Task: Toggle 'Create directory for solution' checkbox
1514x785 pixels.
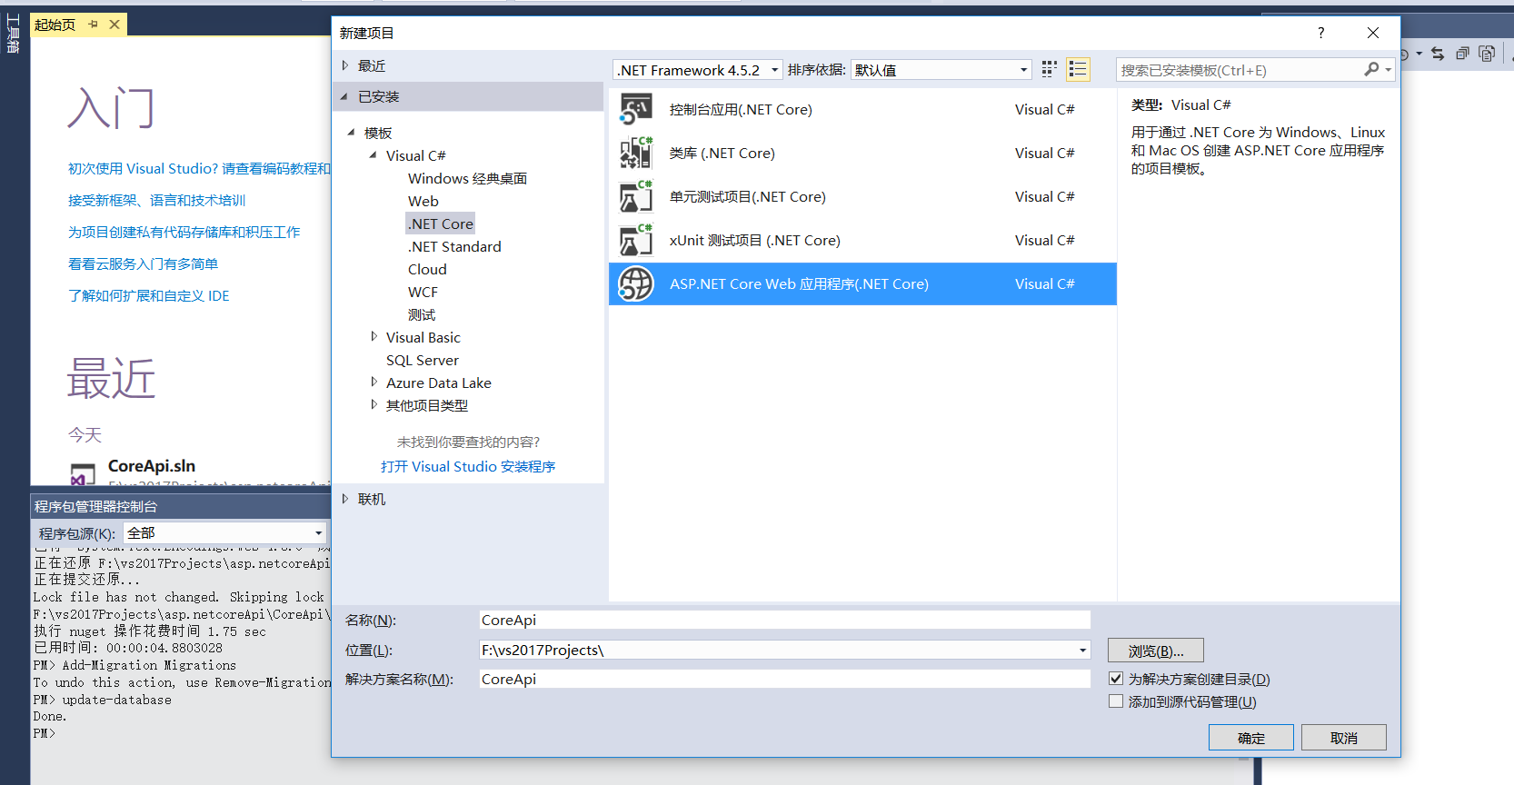Action: [x=1116, y=679]
